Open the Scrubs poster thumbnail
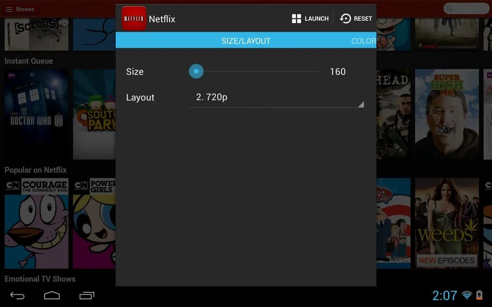492x307 pixels. (37, 33)
